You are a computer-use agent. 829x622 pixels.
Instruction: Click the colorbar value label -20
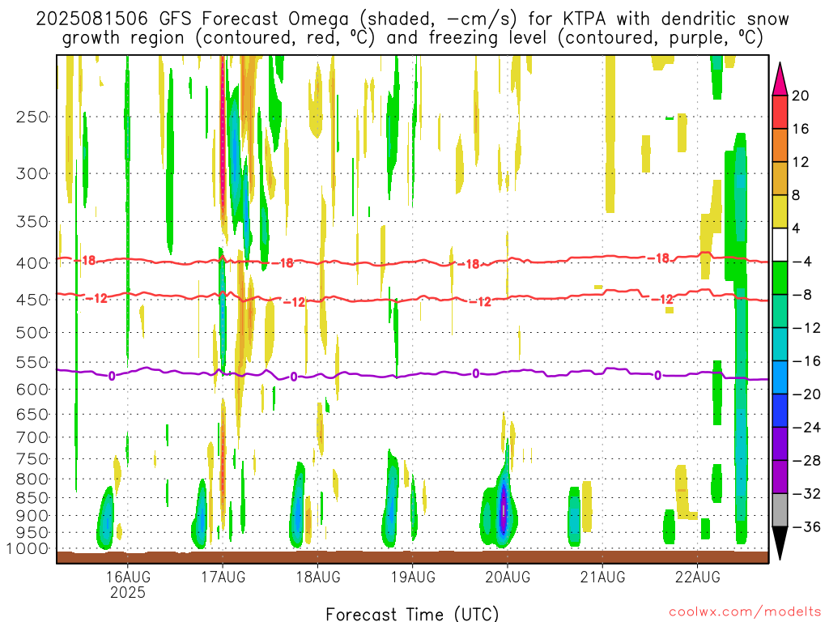tap(806, 394)
